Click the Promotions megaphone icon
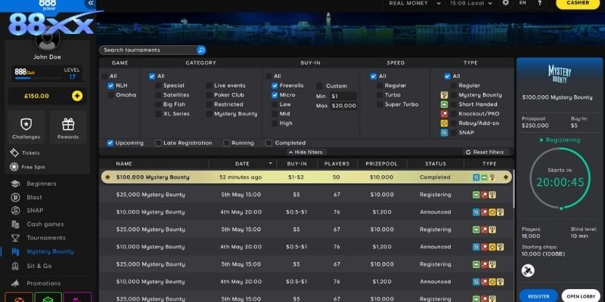Image resolution: width=605 pixels, height=302 pixels. tap(15, 284)
